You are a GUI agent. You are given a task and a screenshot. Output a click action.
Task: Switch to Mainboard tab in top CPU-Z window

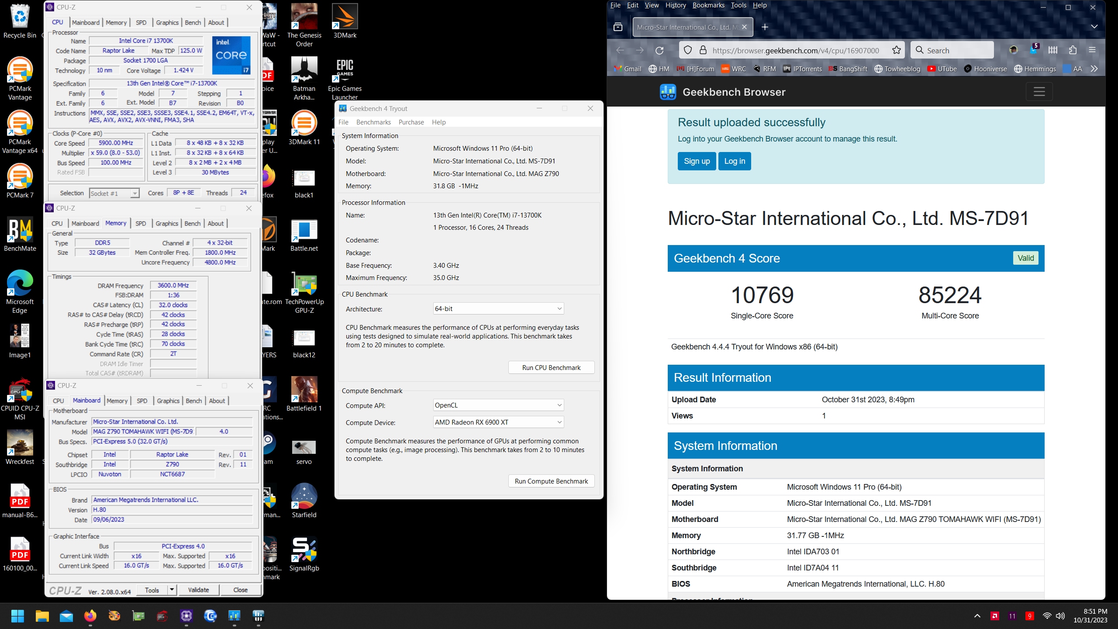click(86, 23)
